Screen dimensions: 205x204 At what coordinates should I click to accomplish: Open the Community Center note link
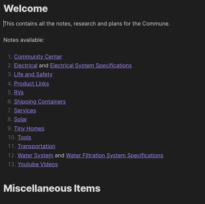pyautogui.click(x=38, y=57)
